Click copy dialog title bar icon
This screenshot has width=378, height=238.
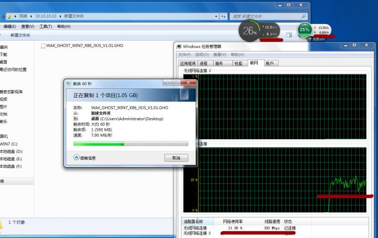click(x=69, y=84)
